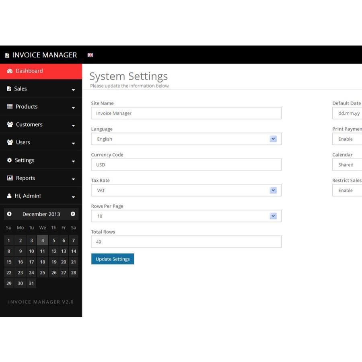
Task: Click the Sales document icon
Action: point(9,88)
